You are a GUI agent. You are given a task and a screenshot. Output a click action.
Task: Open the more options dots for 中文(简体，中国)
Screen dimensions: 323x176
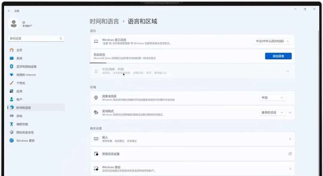click(288, 71)
